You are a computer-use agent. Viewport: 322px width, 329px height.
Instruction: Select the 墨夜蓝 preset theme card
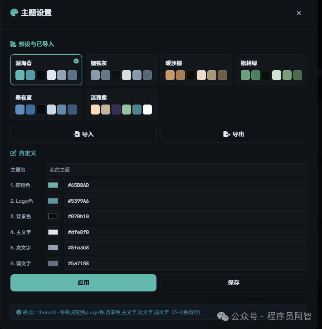(x=46, y=104)
